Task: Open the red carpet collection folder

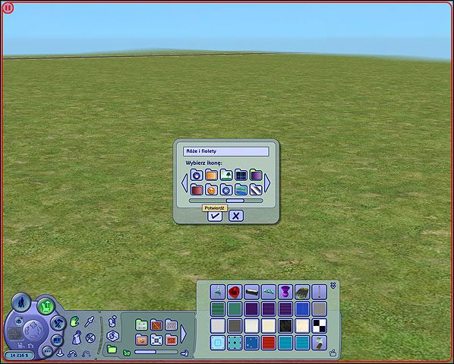Action: (171, 340)
